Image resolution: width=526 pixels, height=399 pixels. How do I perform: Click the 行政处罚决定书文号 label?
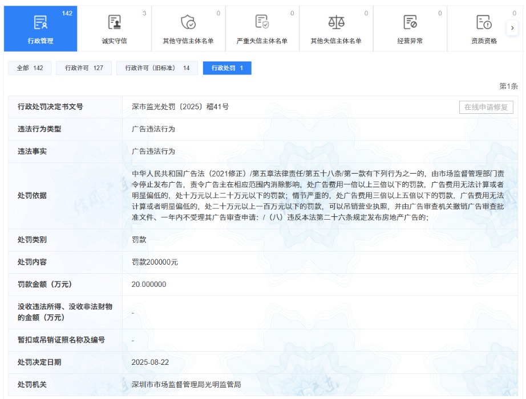pos(50,107)
